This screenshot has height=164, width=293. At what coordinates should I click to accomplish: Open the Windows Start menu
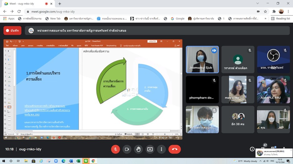3,161
